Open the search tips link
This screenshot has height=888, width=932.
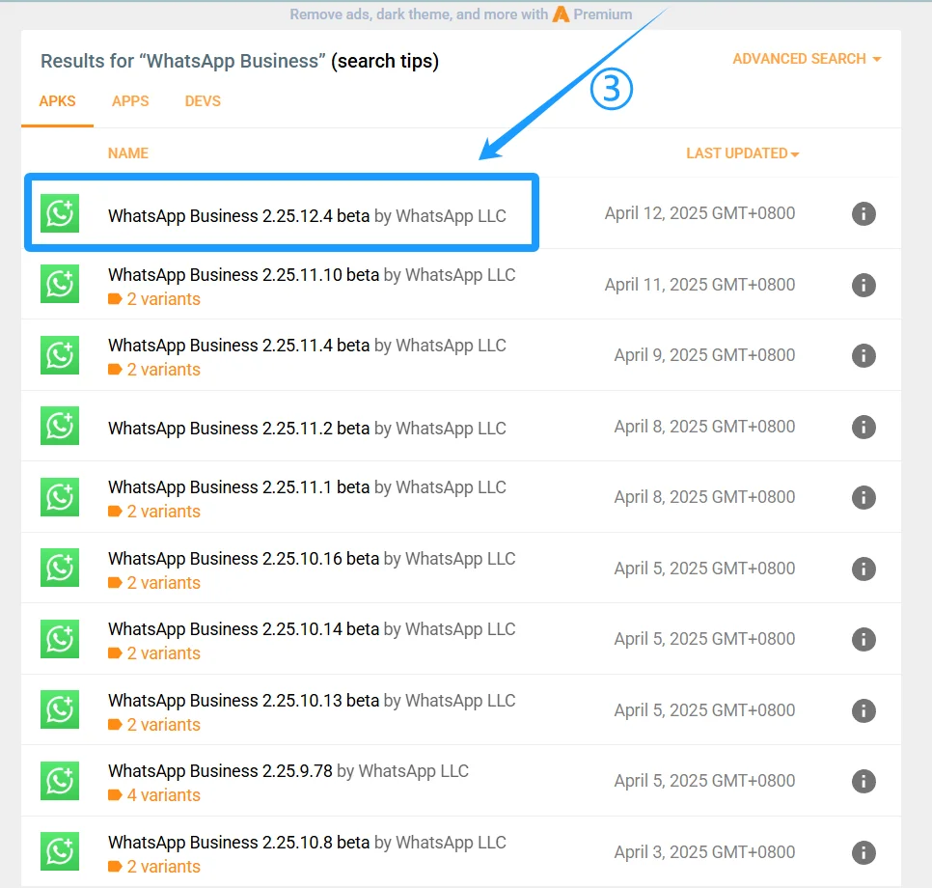coord(385,61)
